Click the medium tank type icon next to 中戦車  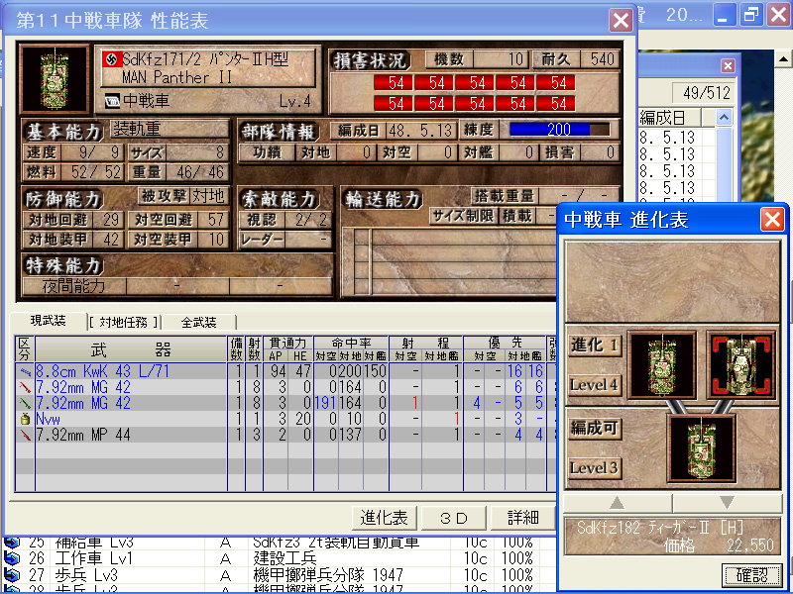click(x=111, y=100)
